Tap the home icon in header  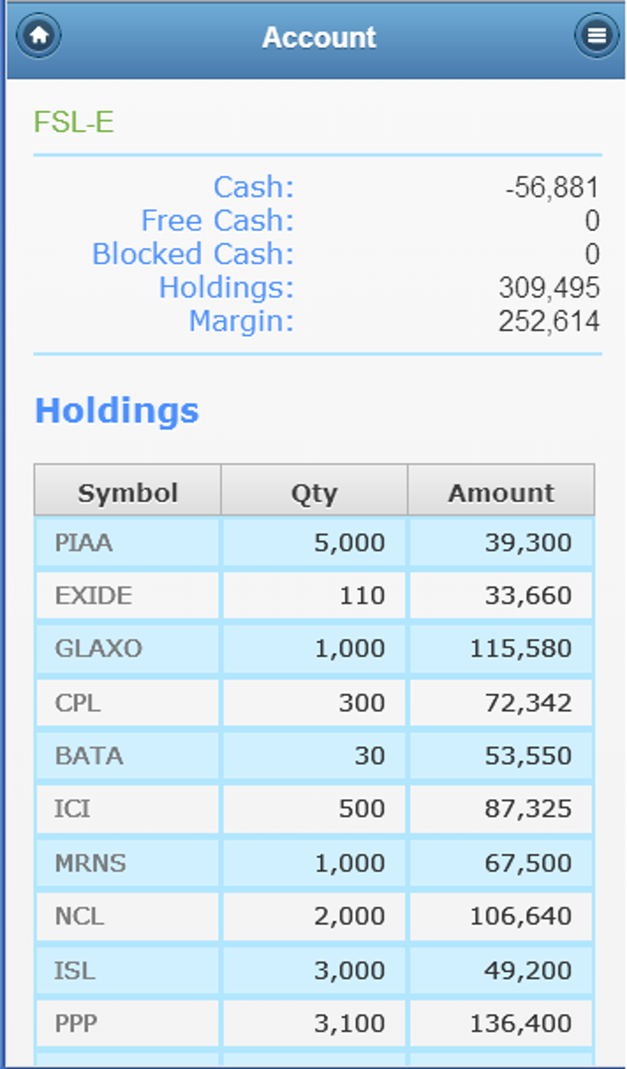click(x=39, y=36)
